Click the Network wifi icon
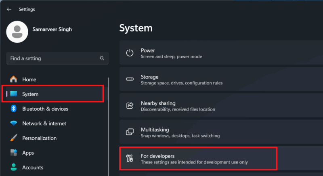This screenshot has width=323, height=176. coord(14,123)
